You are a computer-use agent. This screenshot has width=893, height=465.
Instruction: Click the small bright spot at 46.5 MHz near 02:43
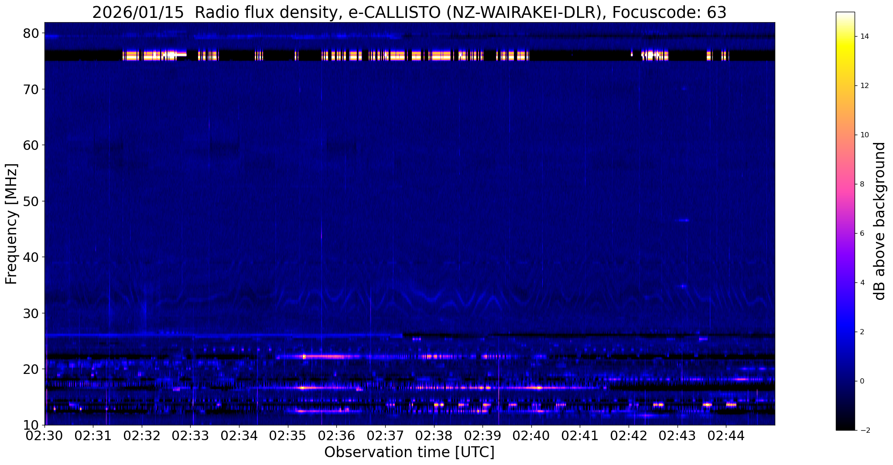click(684, 220)
